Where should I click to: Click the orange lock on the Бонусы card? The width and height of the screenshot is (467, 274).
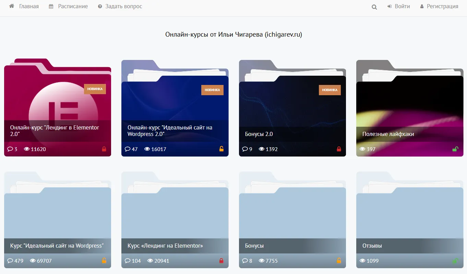click(339, 261)
